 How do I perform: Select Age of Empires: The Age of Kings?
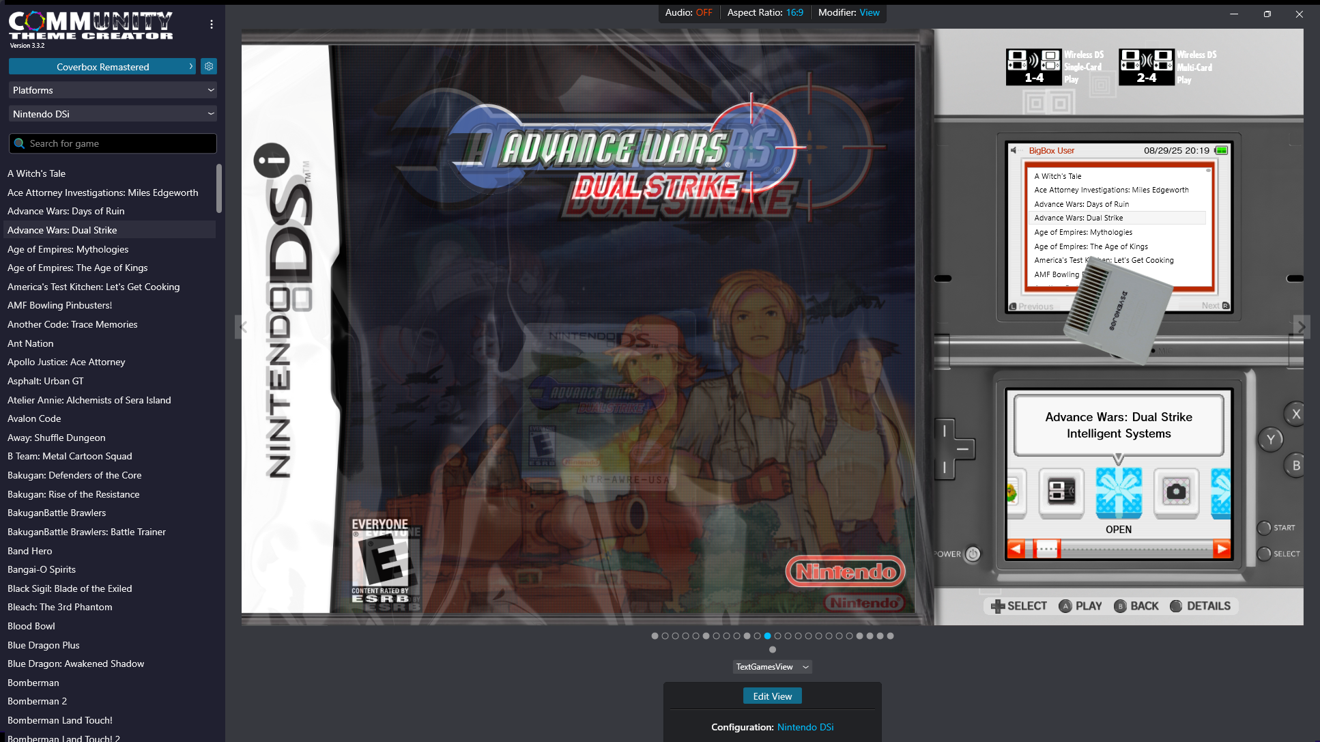click(109, 268)
